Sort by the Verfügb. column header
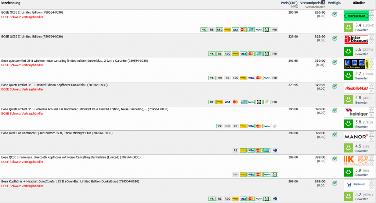Image resolution: width=376 pixels, height=203 pixels. click(x=335, y=3)
